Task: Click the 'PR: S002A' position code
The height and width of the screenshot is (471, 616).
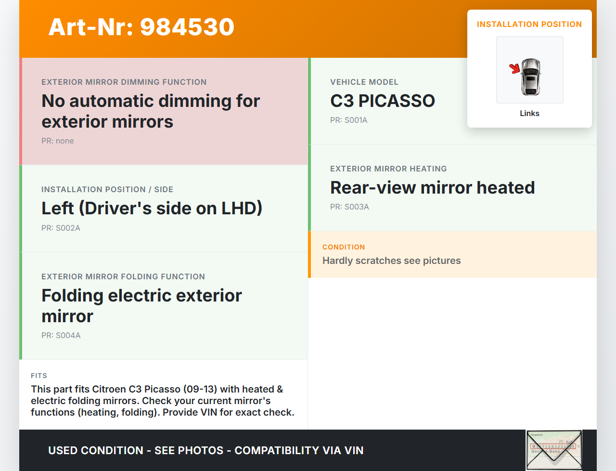Action: [x=61, y=228]
